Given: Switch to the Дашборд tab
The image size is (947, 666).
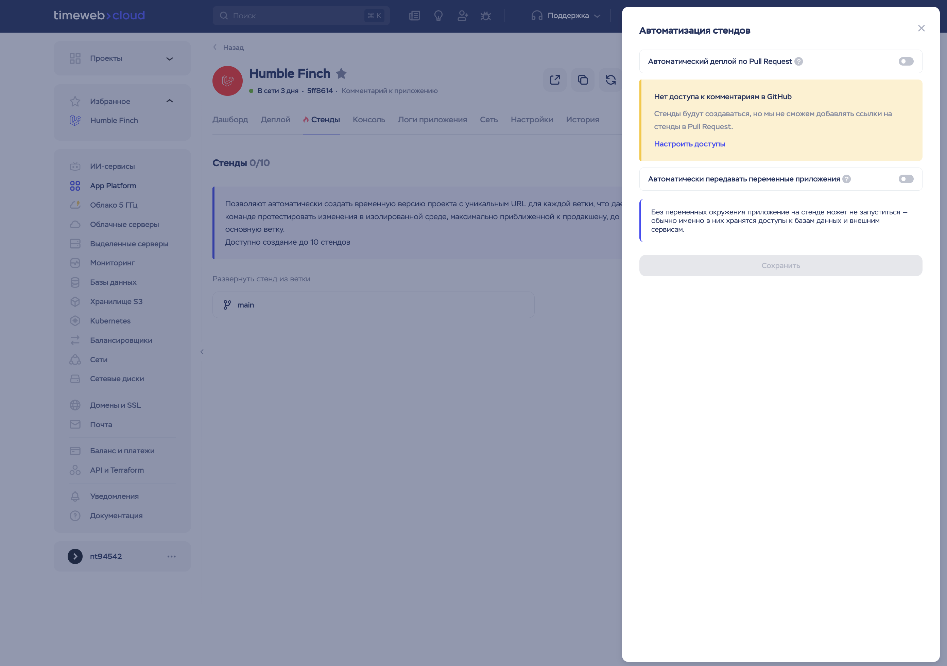Looking at the screenshot, I should 230,120.
